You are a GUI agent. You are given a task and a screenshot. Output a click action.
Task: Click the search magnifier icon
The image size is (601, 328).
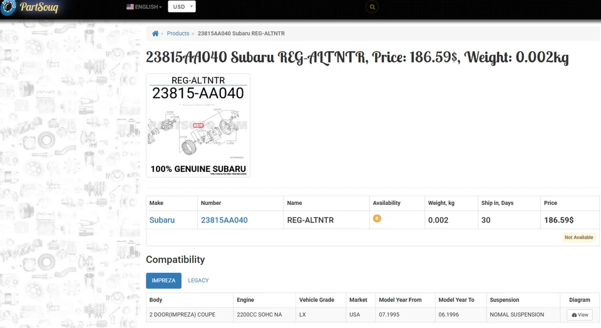click(x=372, y=7)
